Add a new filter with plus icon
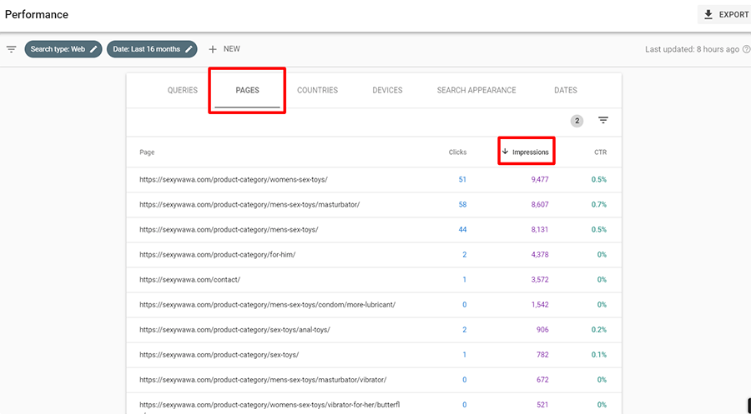 (213, 49)
